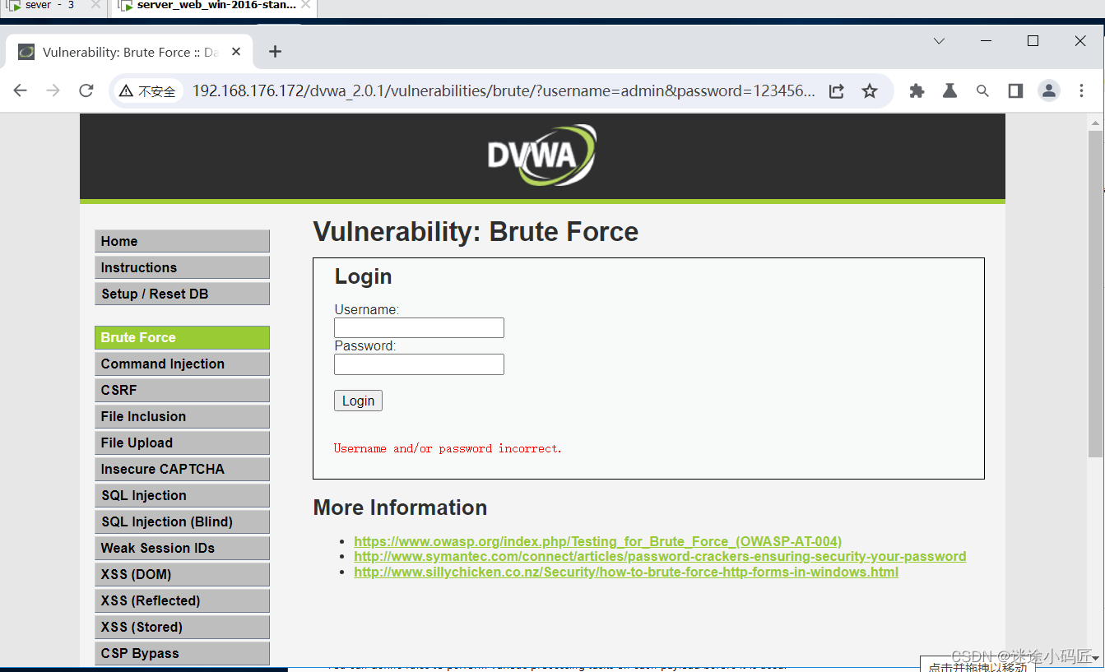Open a new browser tab with plus
The height and width of the screenshot is (672, 1105).
(275, 52)
